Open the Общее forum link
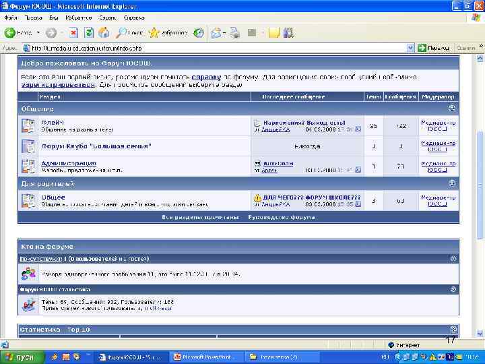The height and width of the screenshot is (364, 485). [53, 197]
